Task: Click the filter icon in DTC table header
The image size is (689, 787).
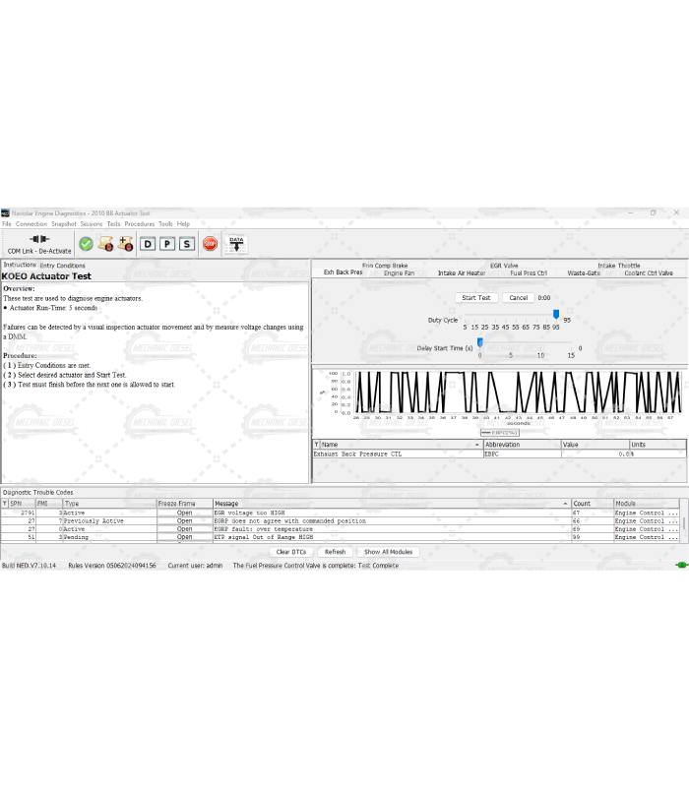Action: (5, 503)
